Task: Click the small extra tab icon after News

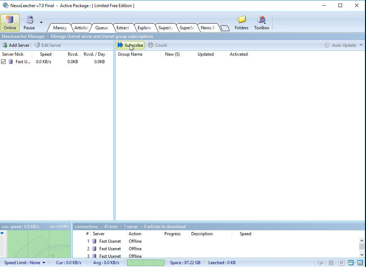Action: 225,28
